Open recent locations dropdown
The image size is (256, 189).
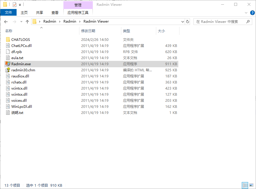click(21, 22)
